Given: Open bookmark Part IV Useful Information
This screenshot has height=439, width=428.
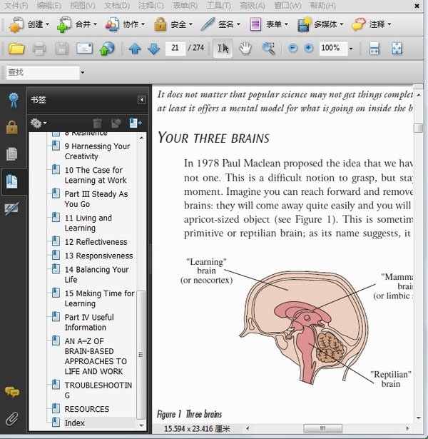Looking at the screenshot, I should coord(89,322).
